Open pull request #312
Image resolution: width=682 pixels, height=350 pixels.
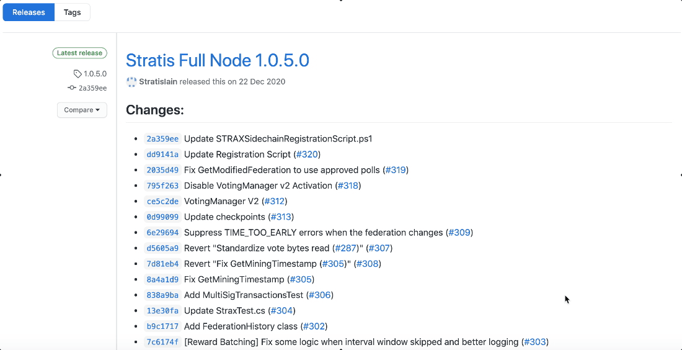coord(274,202)
